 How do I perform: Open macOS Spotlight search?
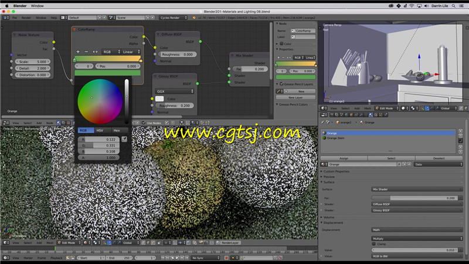[x=453, y=6]
